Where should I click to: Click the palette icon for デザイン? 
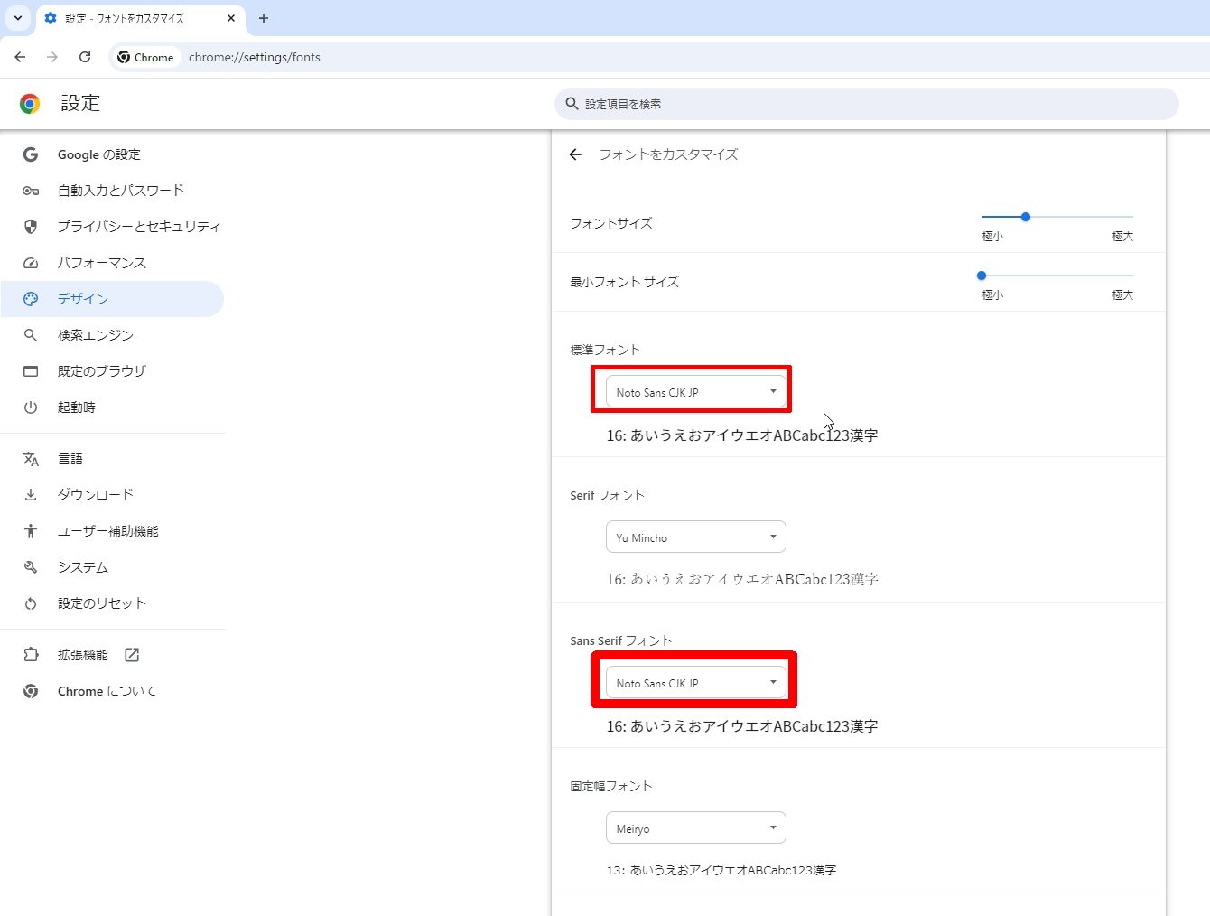(x=31, y=299)
